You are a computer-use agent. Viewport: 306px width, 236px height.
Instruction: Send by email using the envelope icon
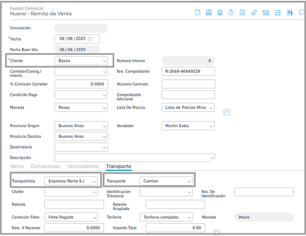266,13
